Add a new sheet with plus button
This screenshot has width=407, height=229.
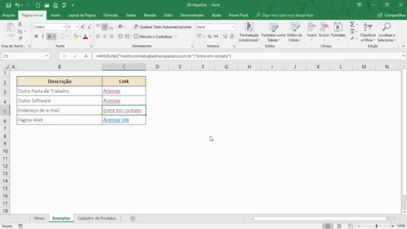133,218
